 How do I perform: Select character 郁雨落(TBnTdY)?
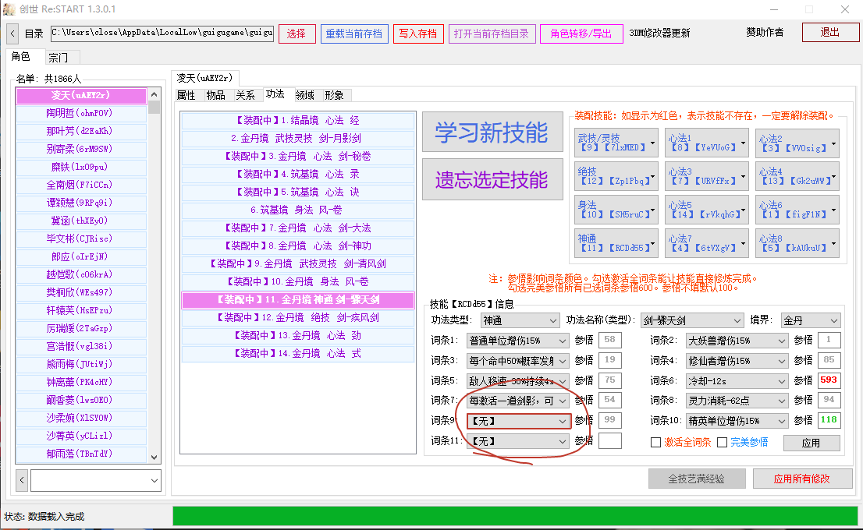tap(81, 454)
